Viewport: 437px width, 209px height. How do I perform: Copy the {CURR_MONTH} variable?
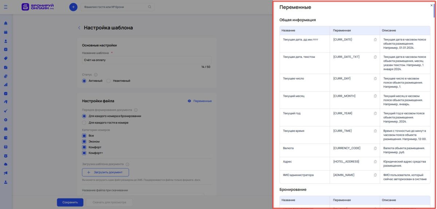coord(375,96)
